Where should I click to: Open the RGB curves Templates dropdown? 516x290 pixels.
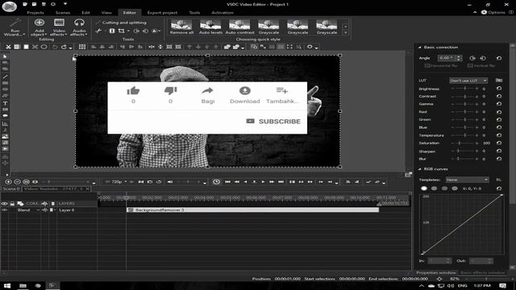coord(467,180)
